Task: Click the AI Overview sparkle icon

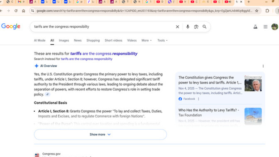Action: tap(36, 66)
